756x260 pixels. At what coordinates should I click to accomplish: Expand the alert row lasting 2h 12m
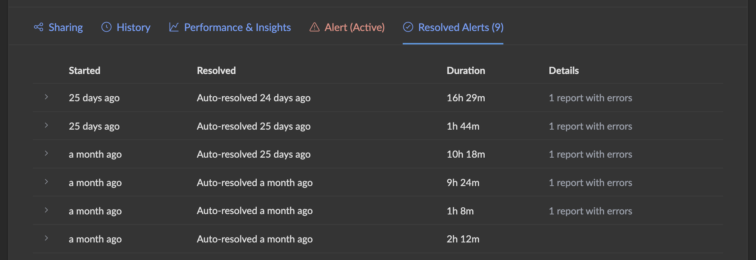[46, 238]
